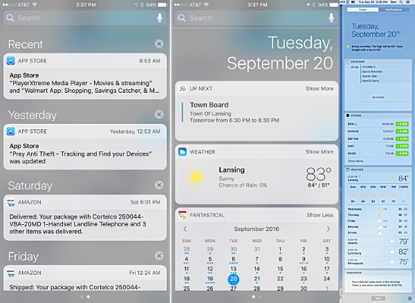Screen dimensions: 415x303
Task: Select date 14 in the Fantastical calendar
Action: (257, 269)
